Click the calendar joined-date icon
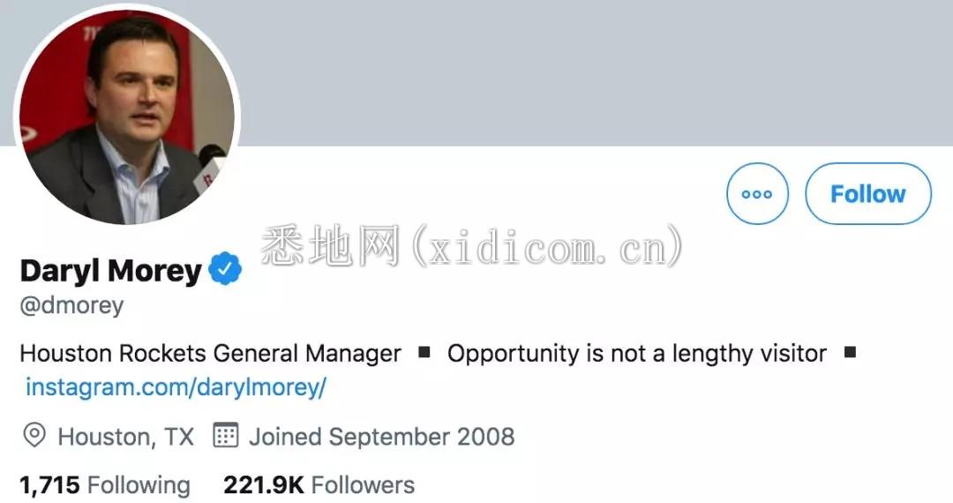Viewport: 953px width, 503px height. [x=226, y=435]
